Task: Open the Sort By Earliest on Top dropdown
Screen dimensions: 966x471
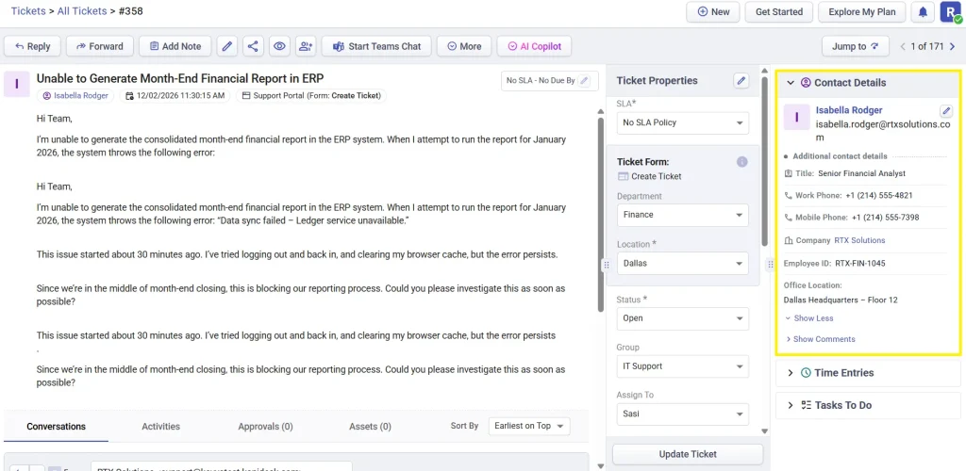Action: coord(529,427)
